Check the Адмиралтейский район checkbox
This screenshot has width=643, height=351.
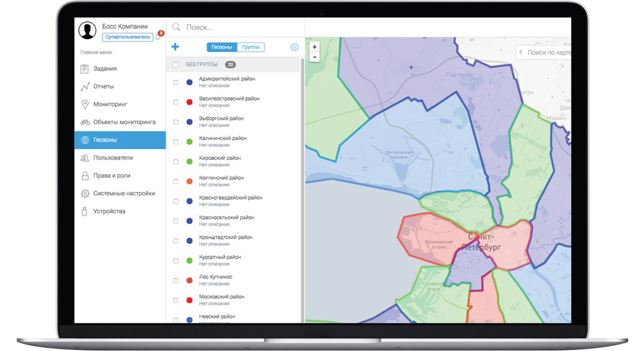click(176, 83)
